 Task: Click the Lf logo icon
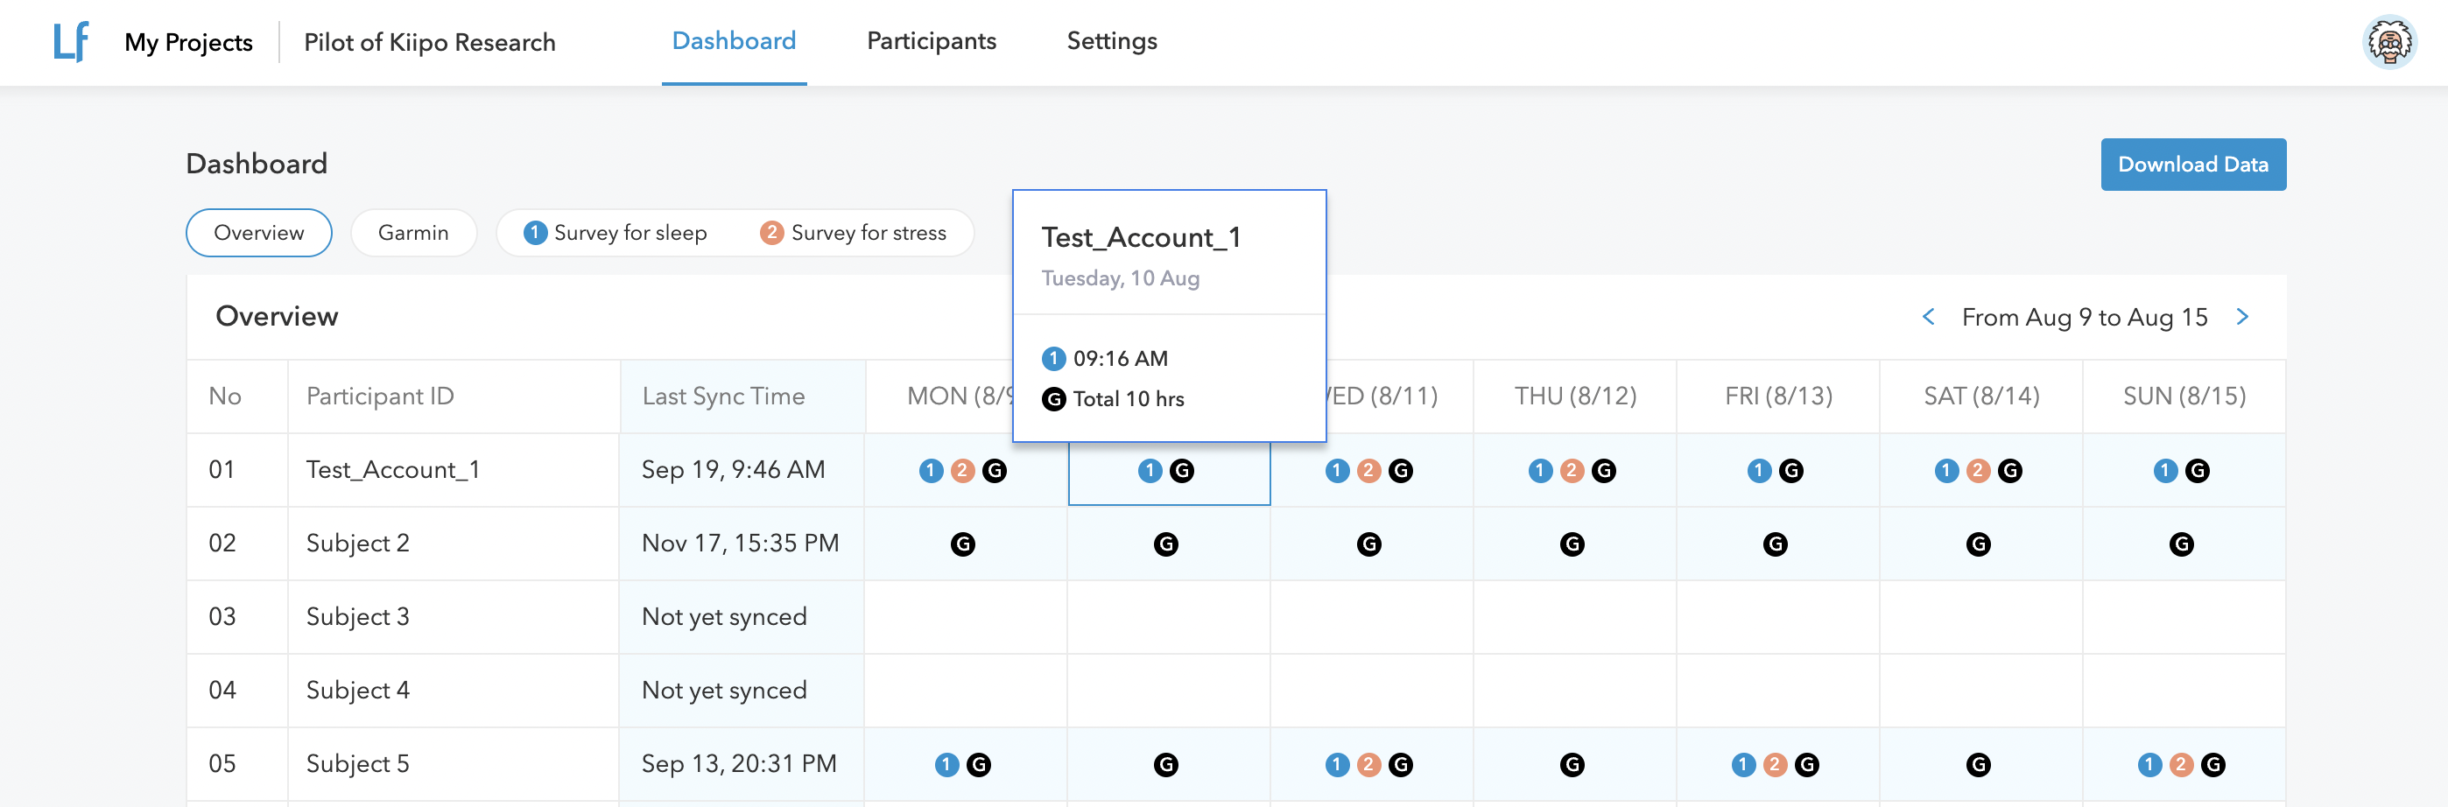tap(71, 42)
